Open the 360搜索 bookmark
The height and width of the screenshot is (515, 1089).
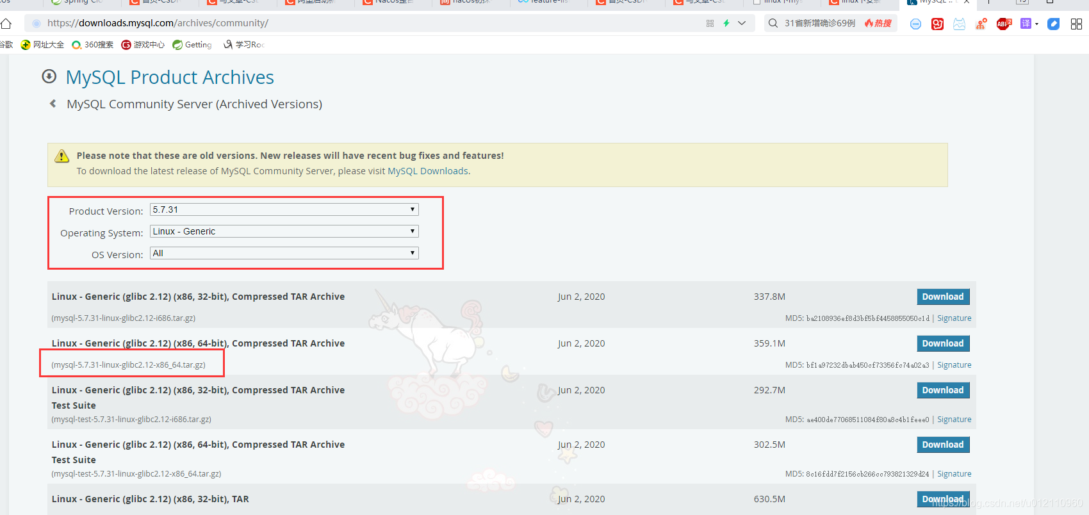[x=93, y=44]
